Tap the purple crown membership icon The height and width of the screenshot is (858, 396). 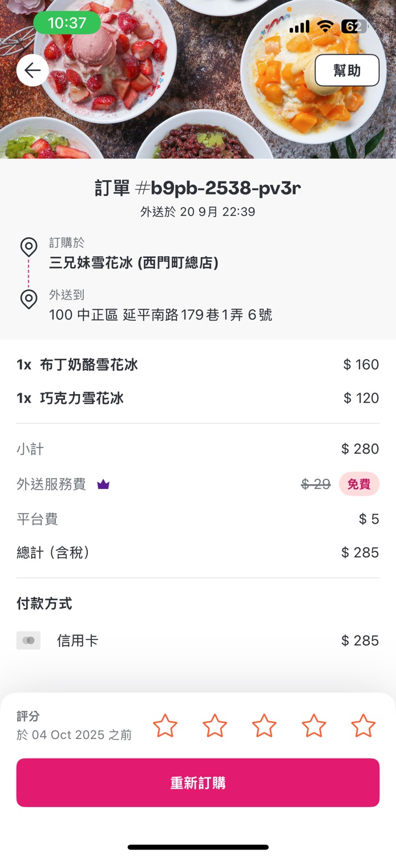[x=103, y=484]
